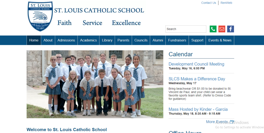Open the Library menu item
The height and width of the screenshot is (133, 264).
click(107, 40)
